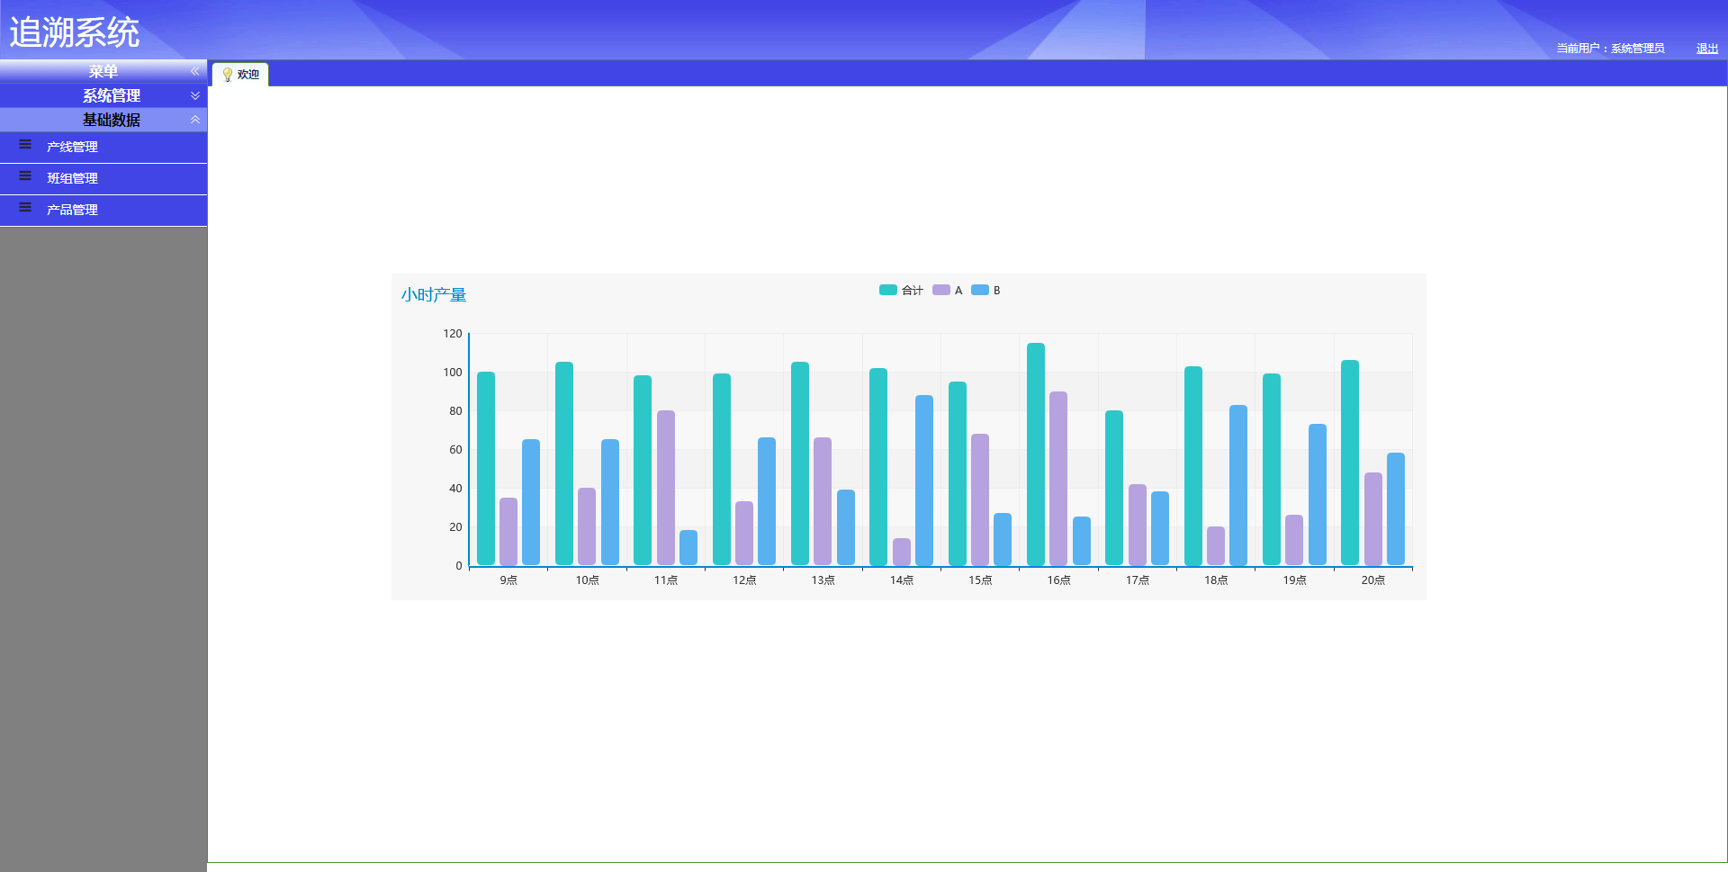This screenshot has width=1728, height=872.
Task: Click the 9点 axis label
Action: click(508, 580)
